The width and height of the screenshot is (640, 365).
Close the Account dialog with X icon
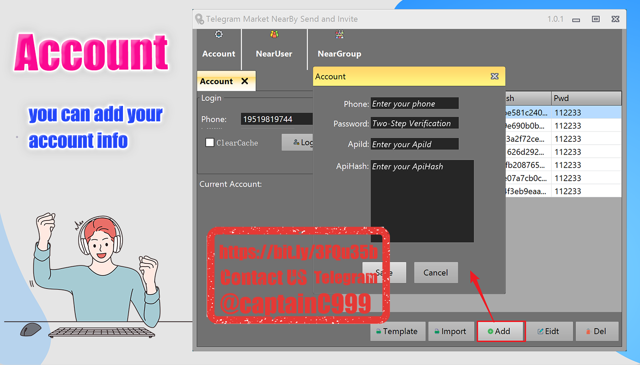coord(495,76)
